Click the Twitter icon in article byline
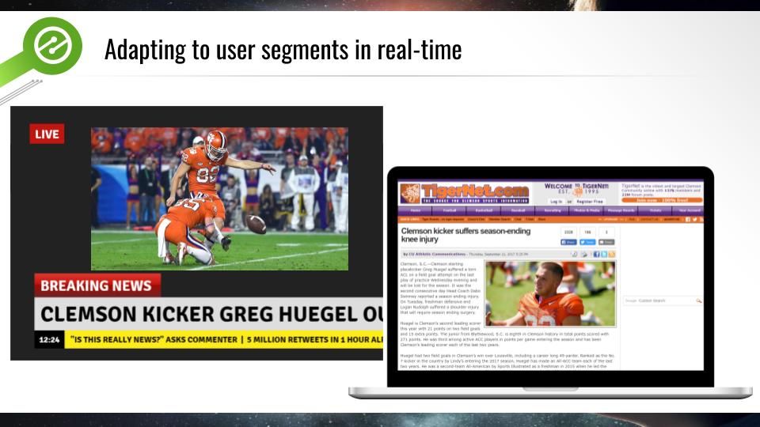Viewport: 760px width, 427px height. point(604,254)
